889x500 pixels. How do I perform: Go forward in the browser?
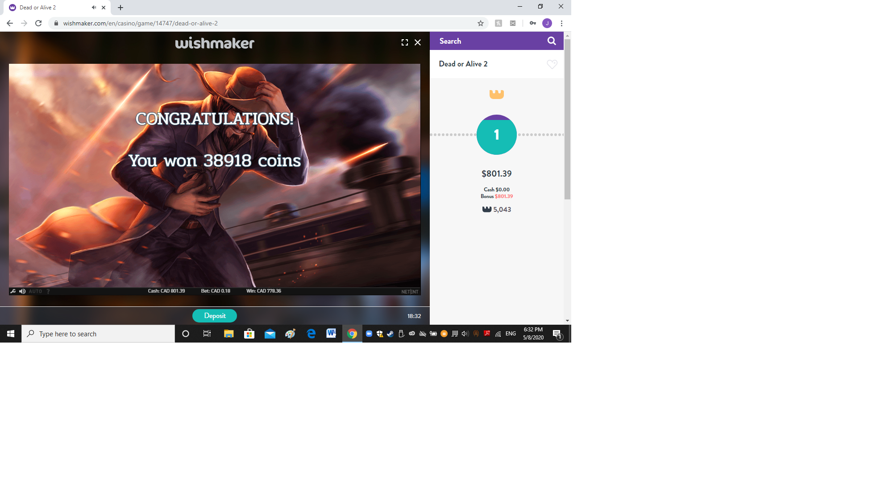click(x=24, y=23)
